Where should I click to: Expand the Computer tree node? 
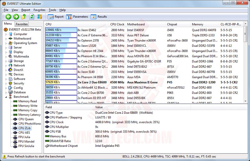coord(6,34)
